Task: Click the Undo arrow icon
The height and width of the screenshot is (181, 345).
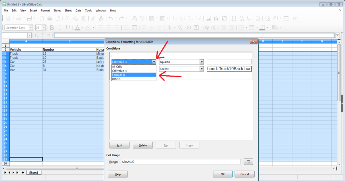Action: (x=110, y=18)
